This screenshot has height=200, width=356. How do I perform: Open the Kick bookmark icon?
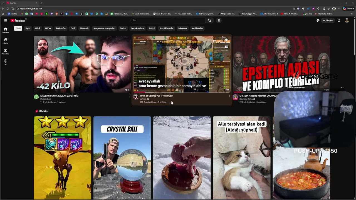tap(46, 14)
